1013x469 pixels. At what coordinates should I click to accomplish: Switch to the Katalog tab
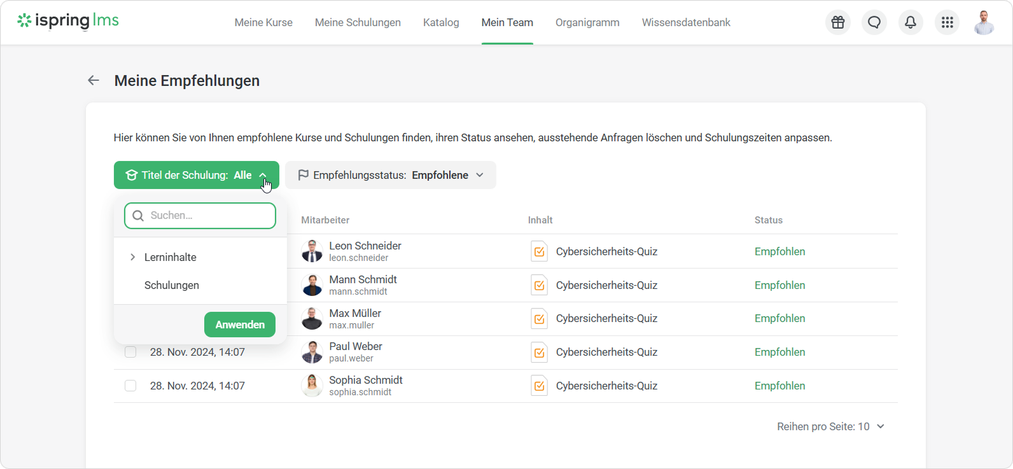click(x=441, y=22)
